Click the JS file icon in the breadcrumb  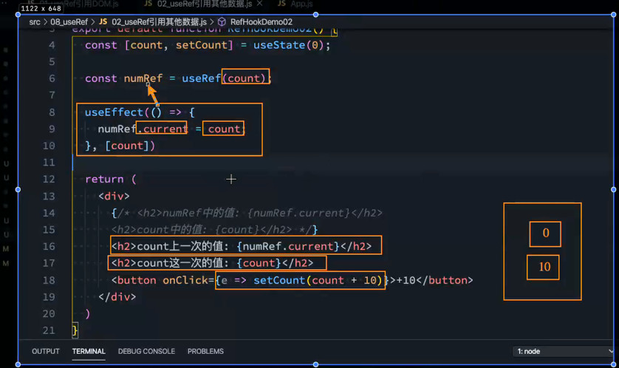103,21
